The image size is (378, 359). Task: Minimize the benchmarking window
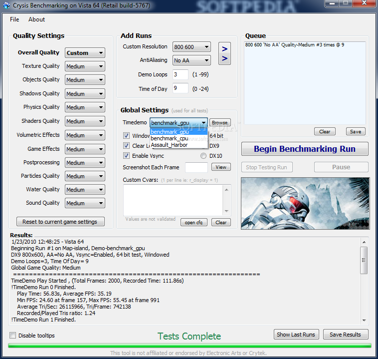tap(332, 3)
